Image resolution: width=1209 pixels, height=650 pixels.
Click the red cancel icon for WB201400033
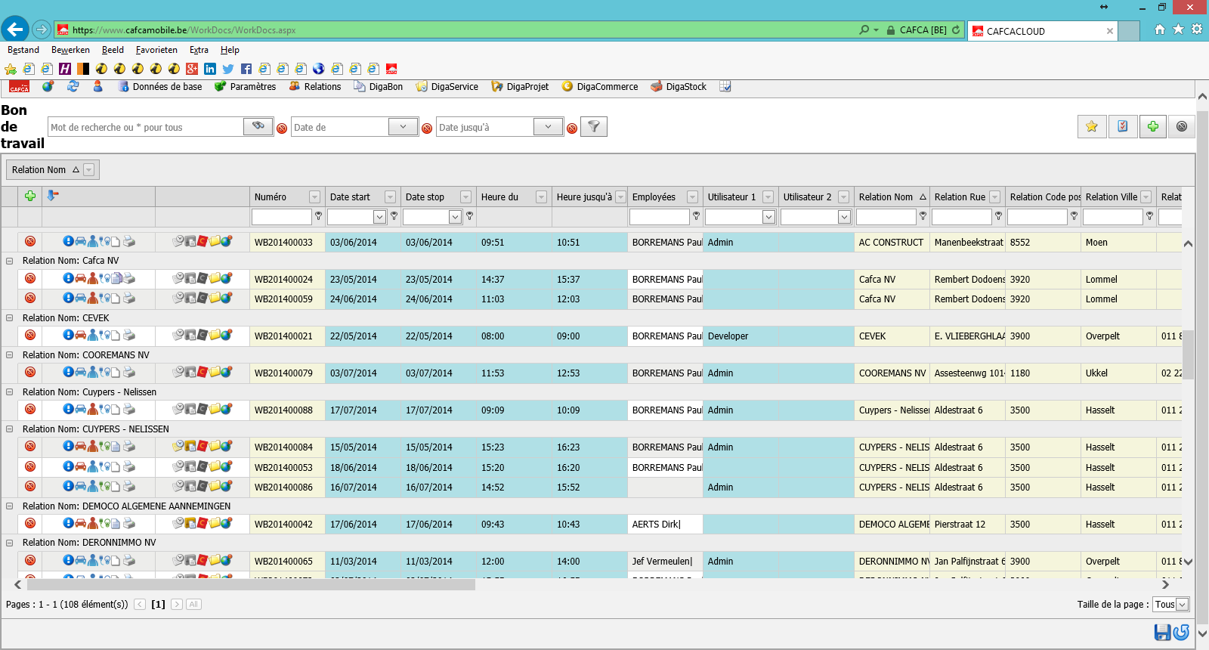click(30, 241)
